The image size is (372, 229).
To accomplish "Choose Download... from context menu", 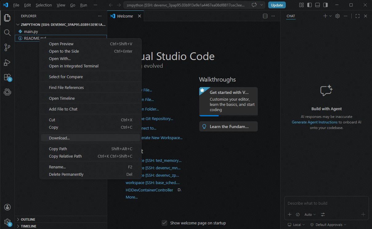I will (91, 138).
